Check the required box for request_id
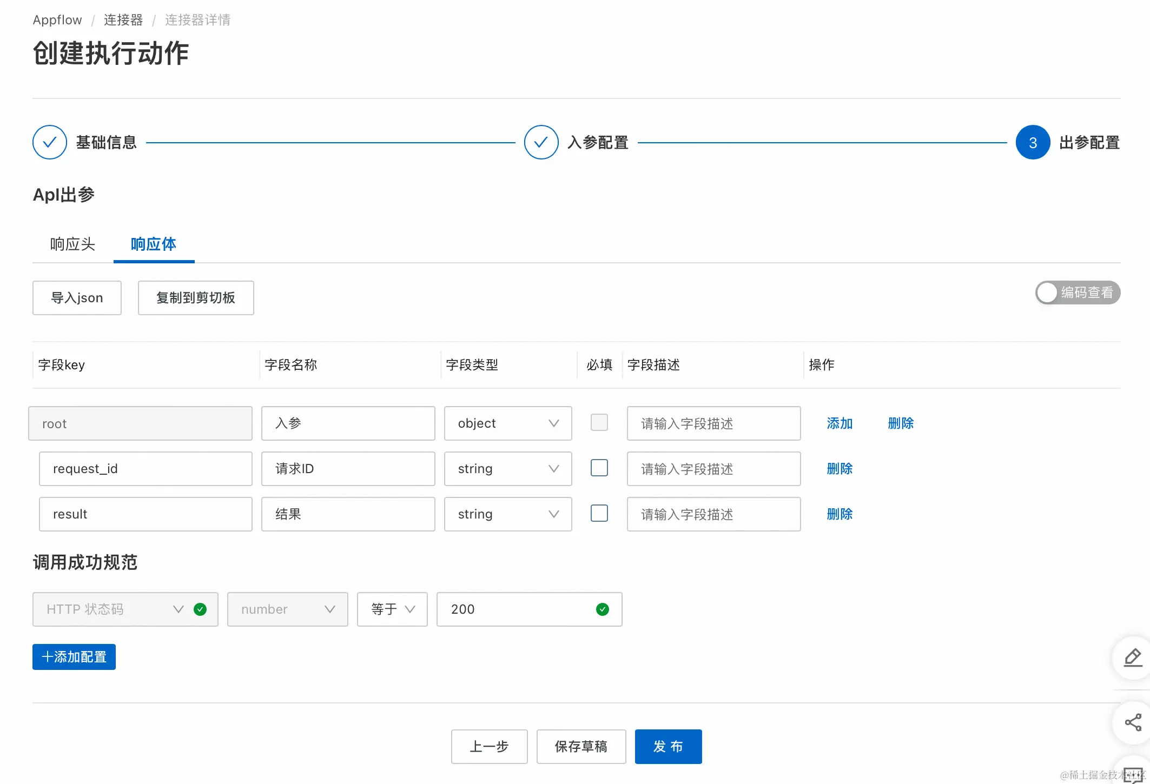1150x784 pixels. coord(599,468)
